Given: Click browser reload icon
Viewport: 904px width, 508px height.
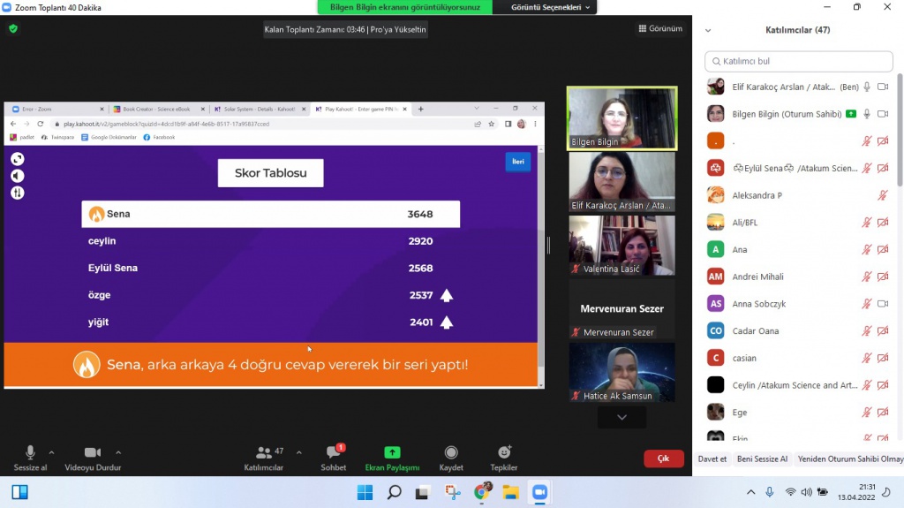Looking at the screenshot, I should pyautogui.click(x=41, y=124).
